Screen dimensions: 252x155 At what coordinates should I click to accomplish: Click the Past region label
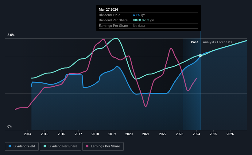(x=194, y=42)
